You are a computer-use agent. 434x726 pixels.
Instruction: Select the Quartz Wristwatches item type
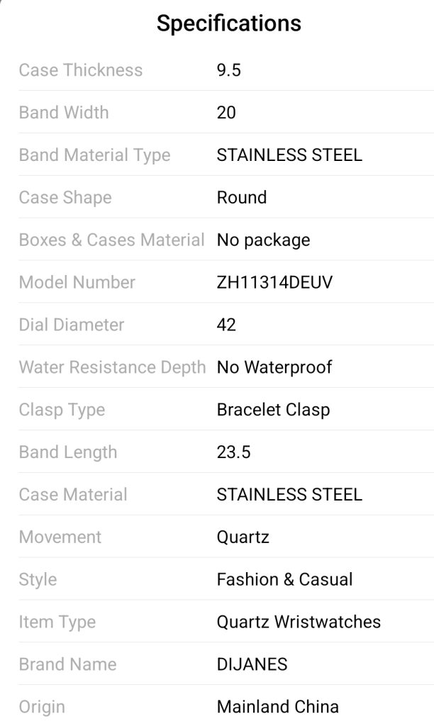[299, 622]
